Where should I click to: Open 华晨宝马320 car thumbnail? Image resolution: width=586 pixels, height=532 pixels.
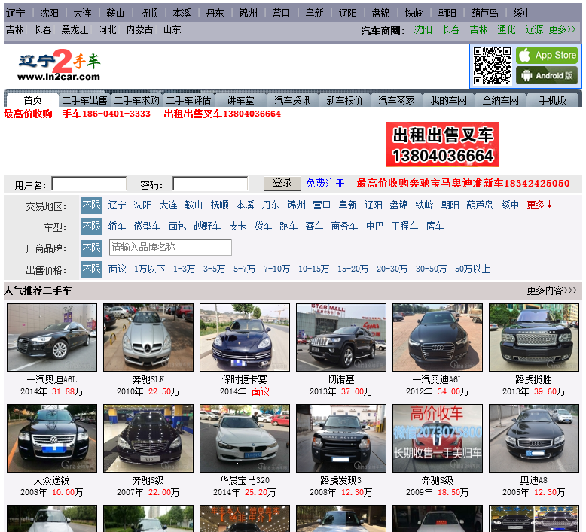pyautogui.click(x=245, y=438)
